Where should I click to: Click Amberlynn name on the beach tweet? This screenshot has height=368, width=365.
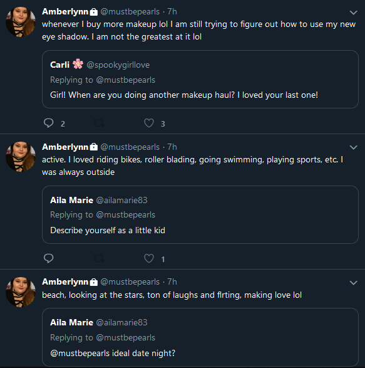tap(65, 282)
